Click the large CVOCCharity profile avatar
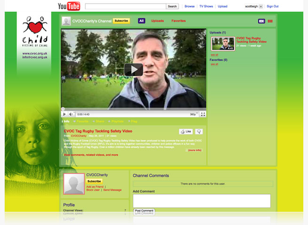The width and height of the screenshot is (308, 225). pyautogui.click(x=74, y=184)
